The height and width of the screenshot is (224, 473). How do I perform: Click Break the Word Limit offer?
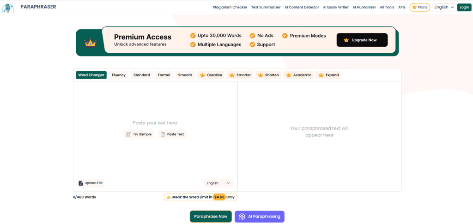[x=200, y=197]
